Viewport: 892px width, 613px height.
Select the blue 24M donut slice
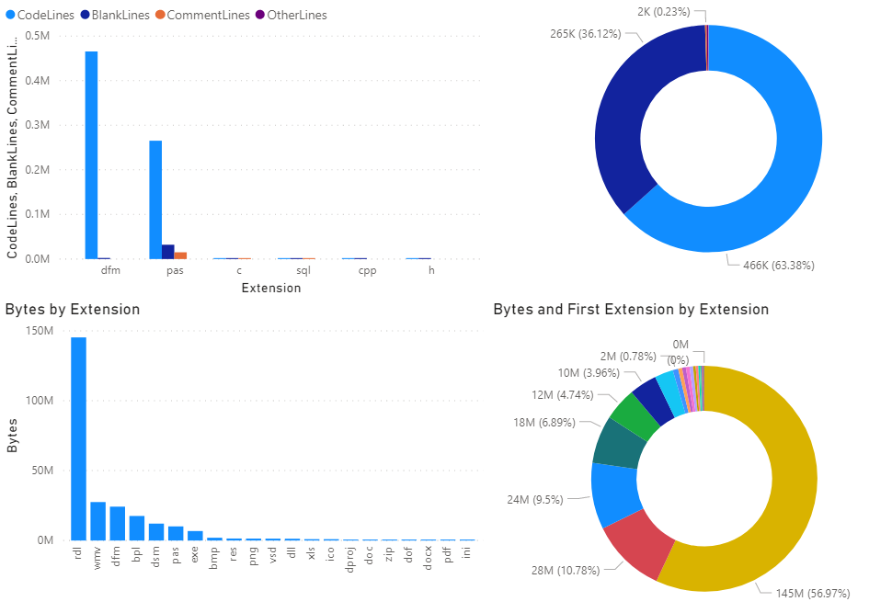[x=614, y=494]
